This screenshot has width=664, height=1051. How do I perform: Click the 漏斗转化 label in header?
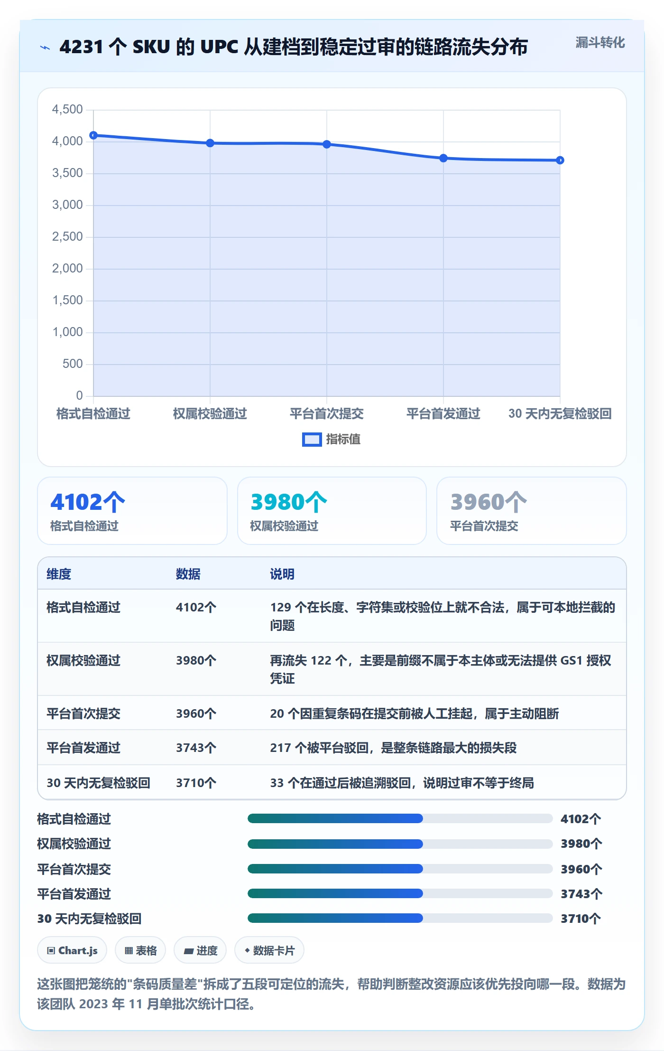tap(600, 43)
